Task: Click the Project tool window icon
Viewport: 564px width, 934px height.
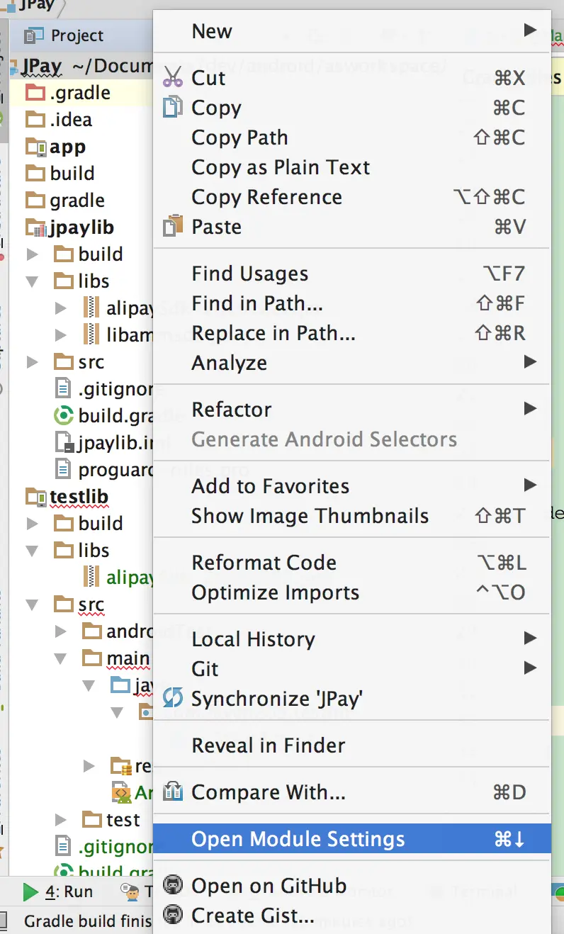Action: pos(33,35)
